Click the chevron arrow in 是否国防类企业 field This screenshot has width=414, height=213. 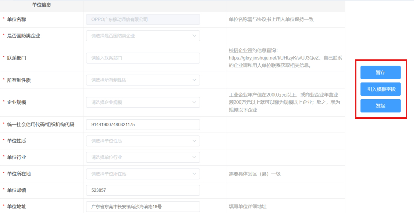coord(194,36)
